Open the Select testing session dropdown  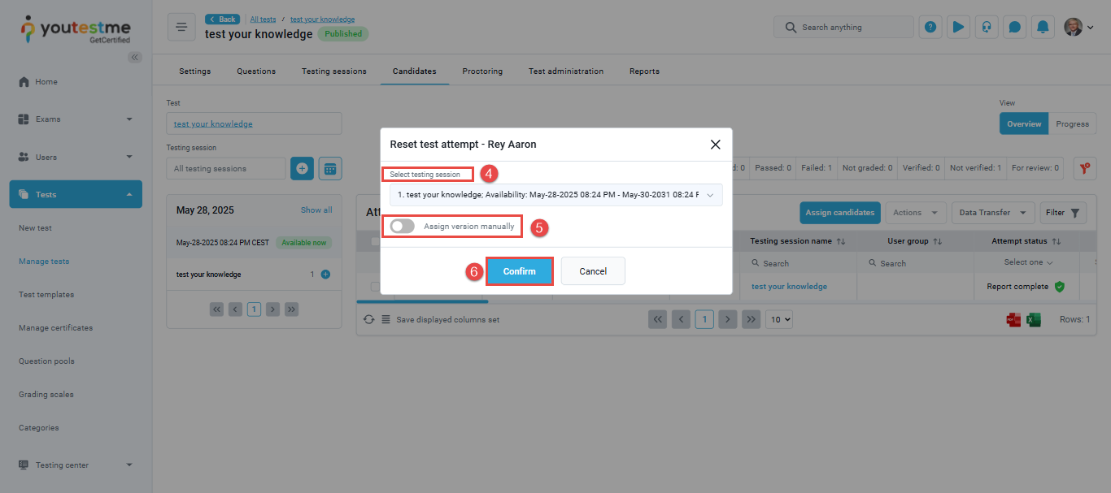(555, 195)
